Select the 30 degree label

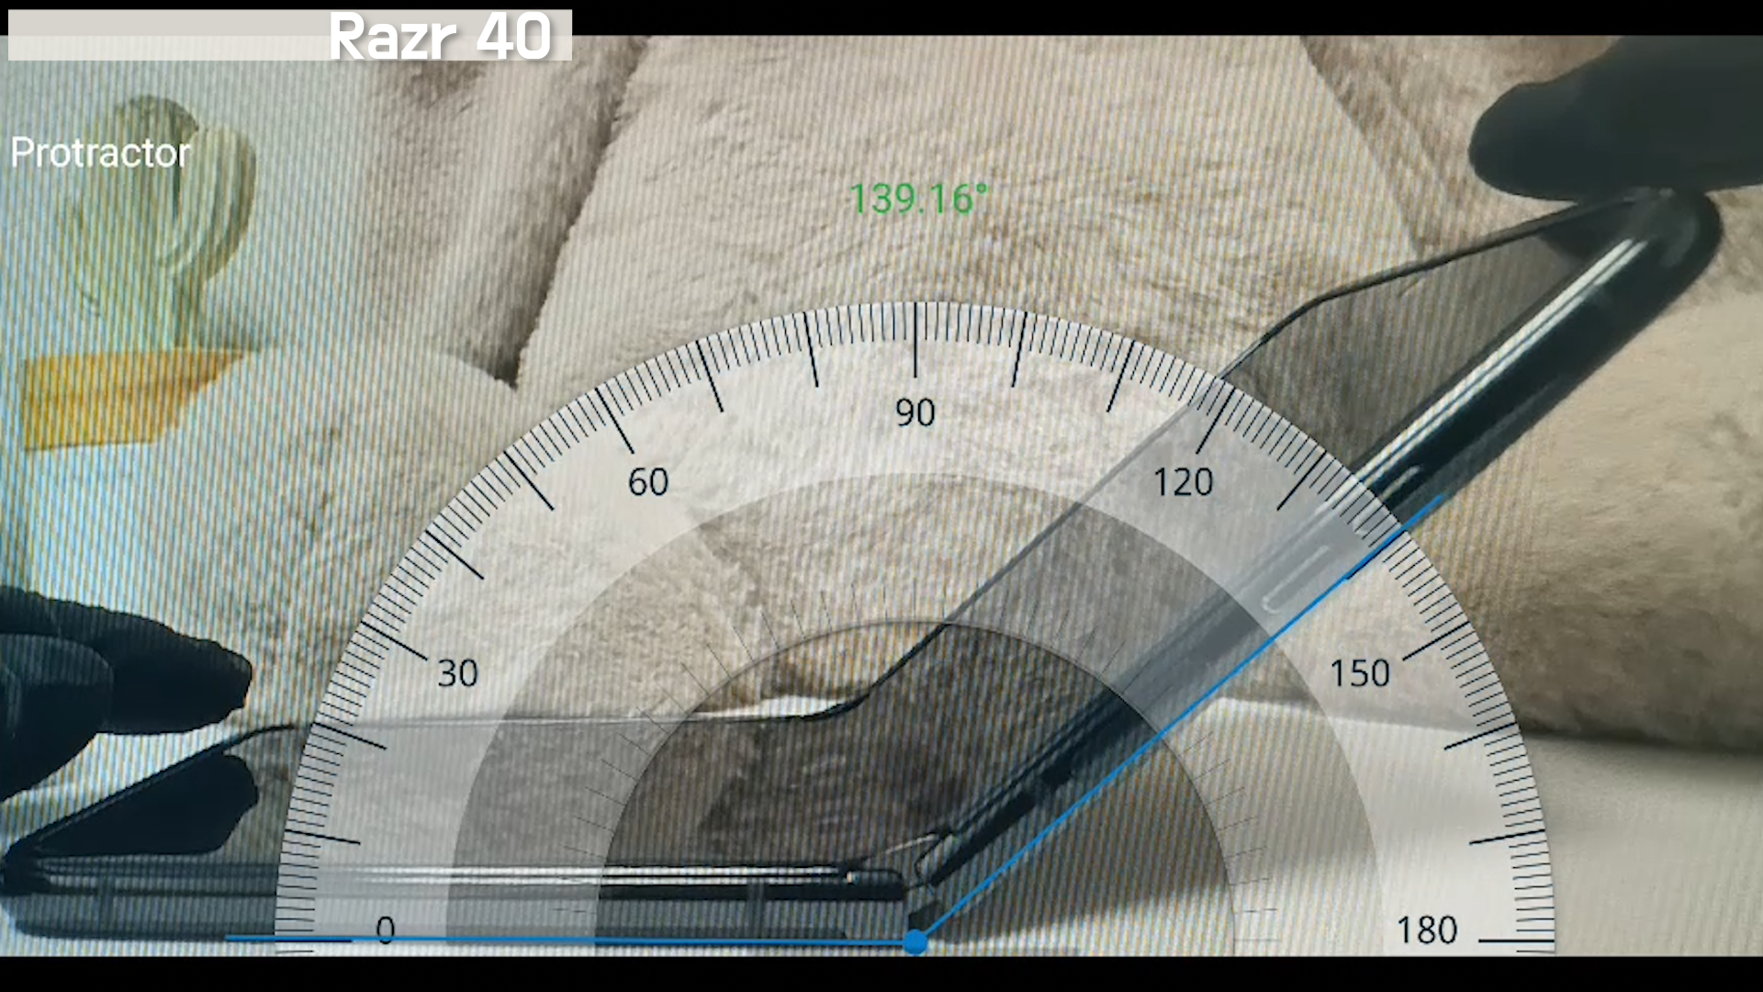[457, 674]
